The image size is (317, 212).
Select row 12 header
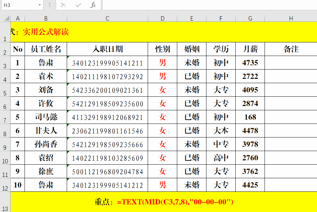click(5, 185)
